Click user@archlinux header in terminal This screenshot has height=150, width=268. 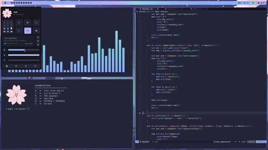click(x=43, y=85)
